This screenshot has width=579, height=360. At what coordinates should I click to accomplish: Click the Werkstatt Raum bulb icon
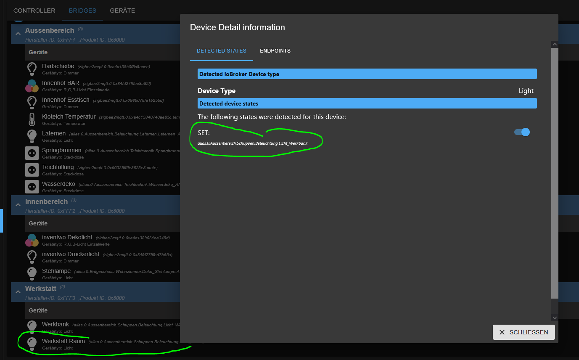coord(32,344)
